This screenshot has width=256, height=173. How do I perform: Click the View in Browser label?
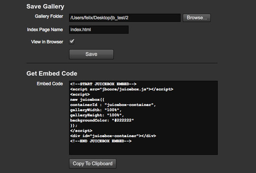[47, 42]
